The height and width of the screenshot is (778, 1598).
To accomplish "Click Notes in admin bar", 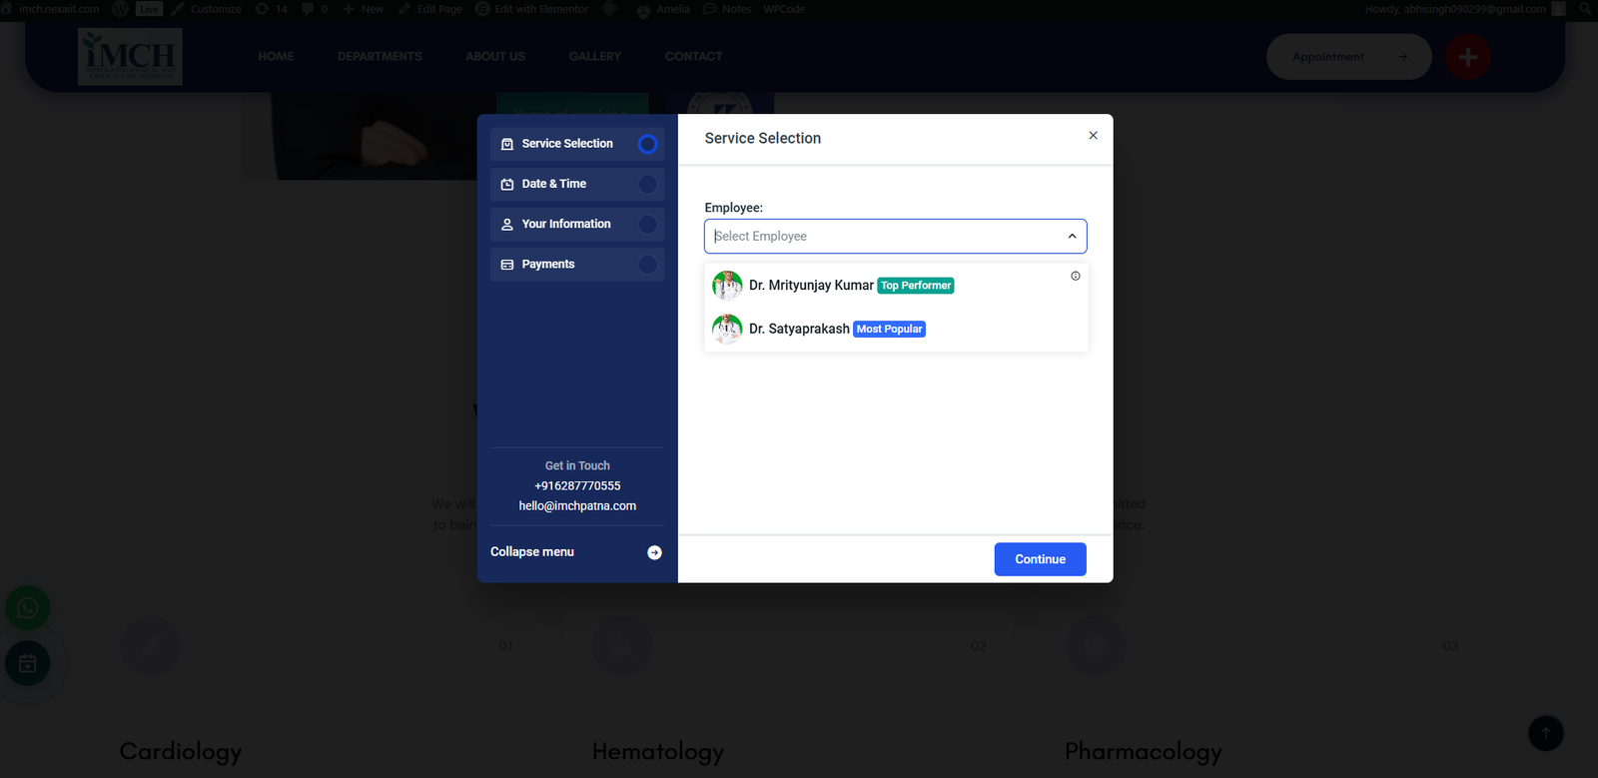I will click(x=727, y=9).
